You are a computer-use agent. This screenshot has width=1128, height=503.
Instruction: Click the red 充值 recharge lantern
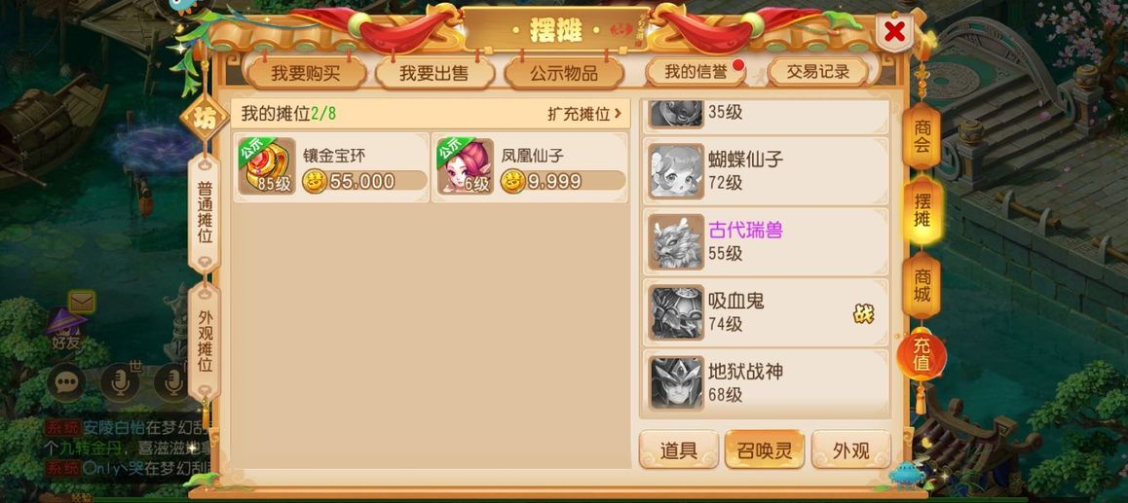click(x=921, y=355)
